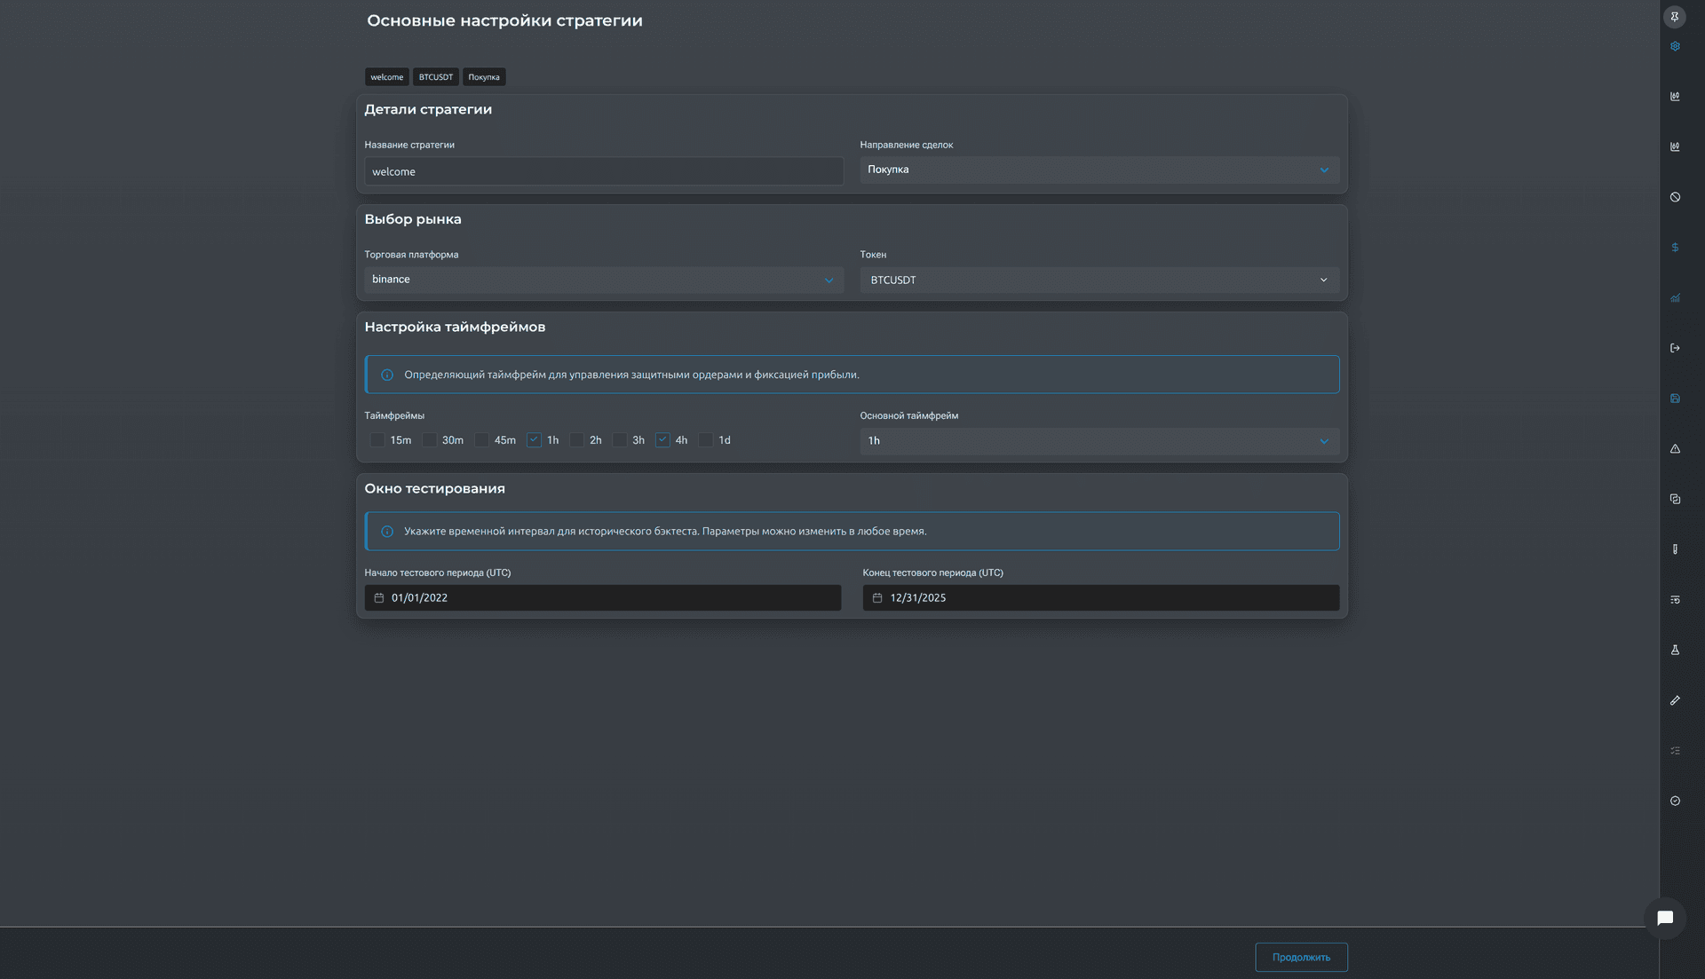Uncheck the 4h timeframe checkbox
This screenshot has height=979, width=1705.
click(x=662, y=440)
